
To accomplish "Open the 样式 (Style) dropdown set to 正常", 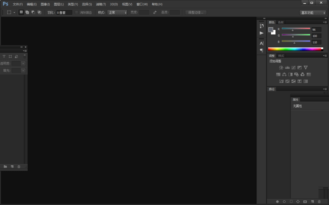I will [x=117, y=13].
